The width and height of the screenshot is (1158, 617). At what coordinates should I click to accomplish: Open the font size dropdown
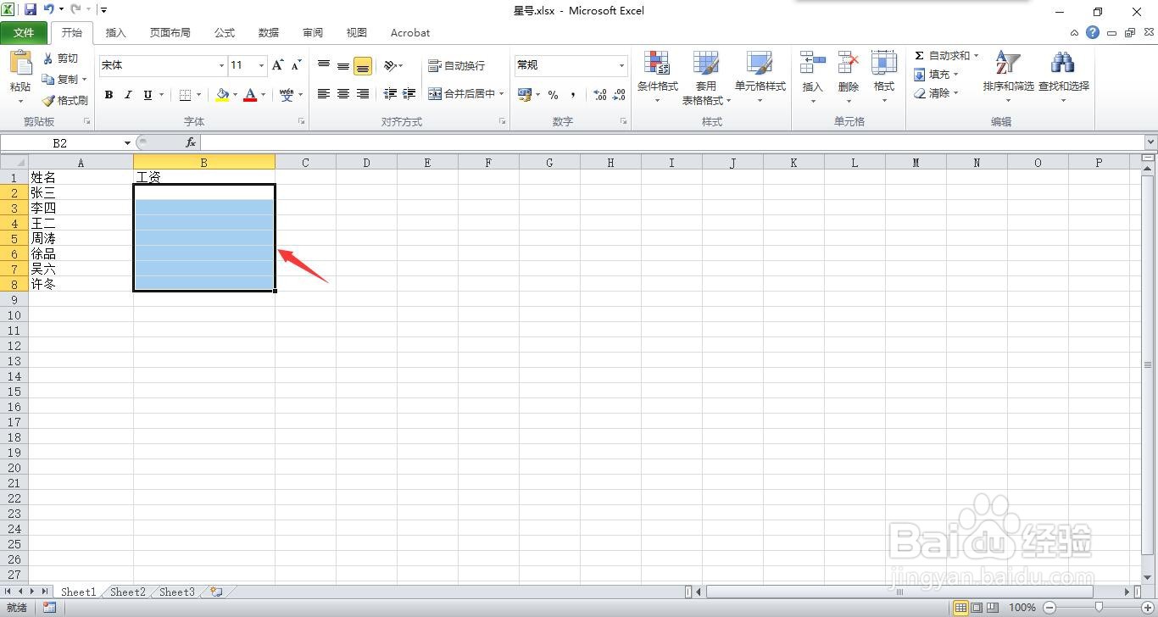pos(261,65)
